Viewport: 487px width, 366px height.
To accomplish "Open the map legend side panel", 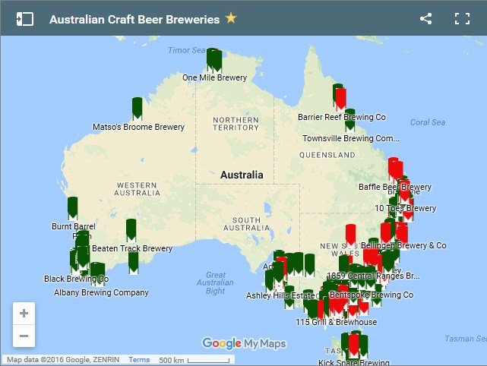I will pyautogui.click(x=25, y=19).
